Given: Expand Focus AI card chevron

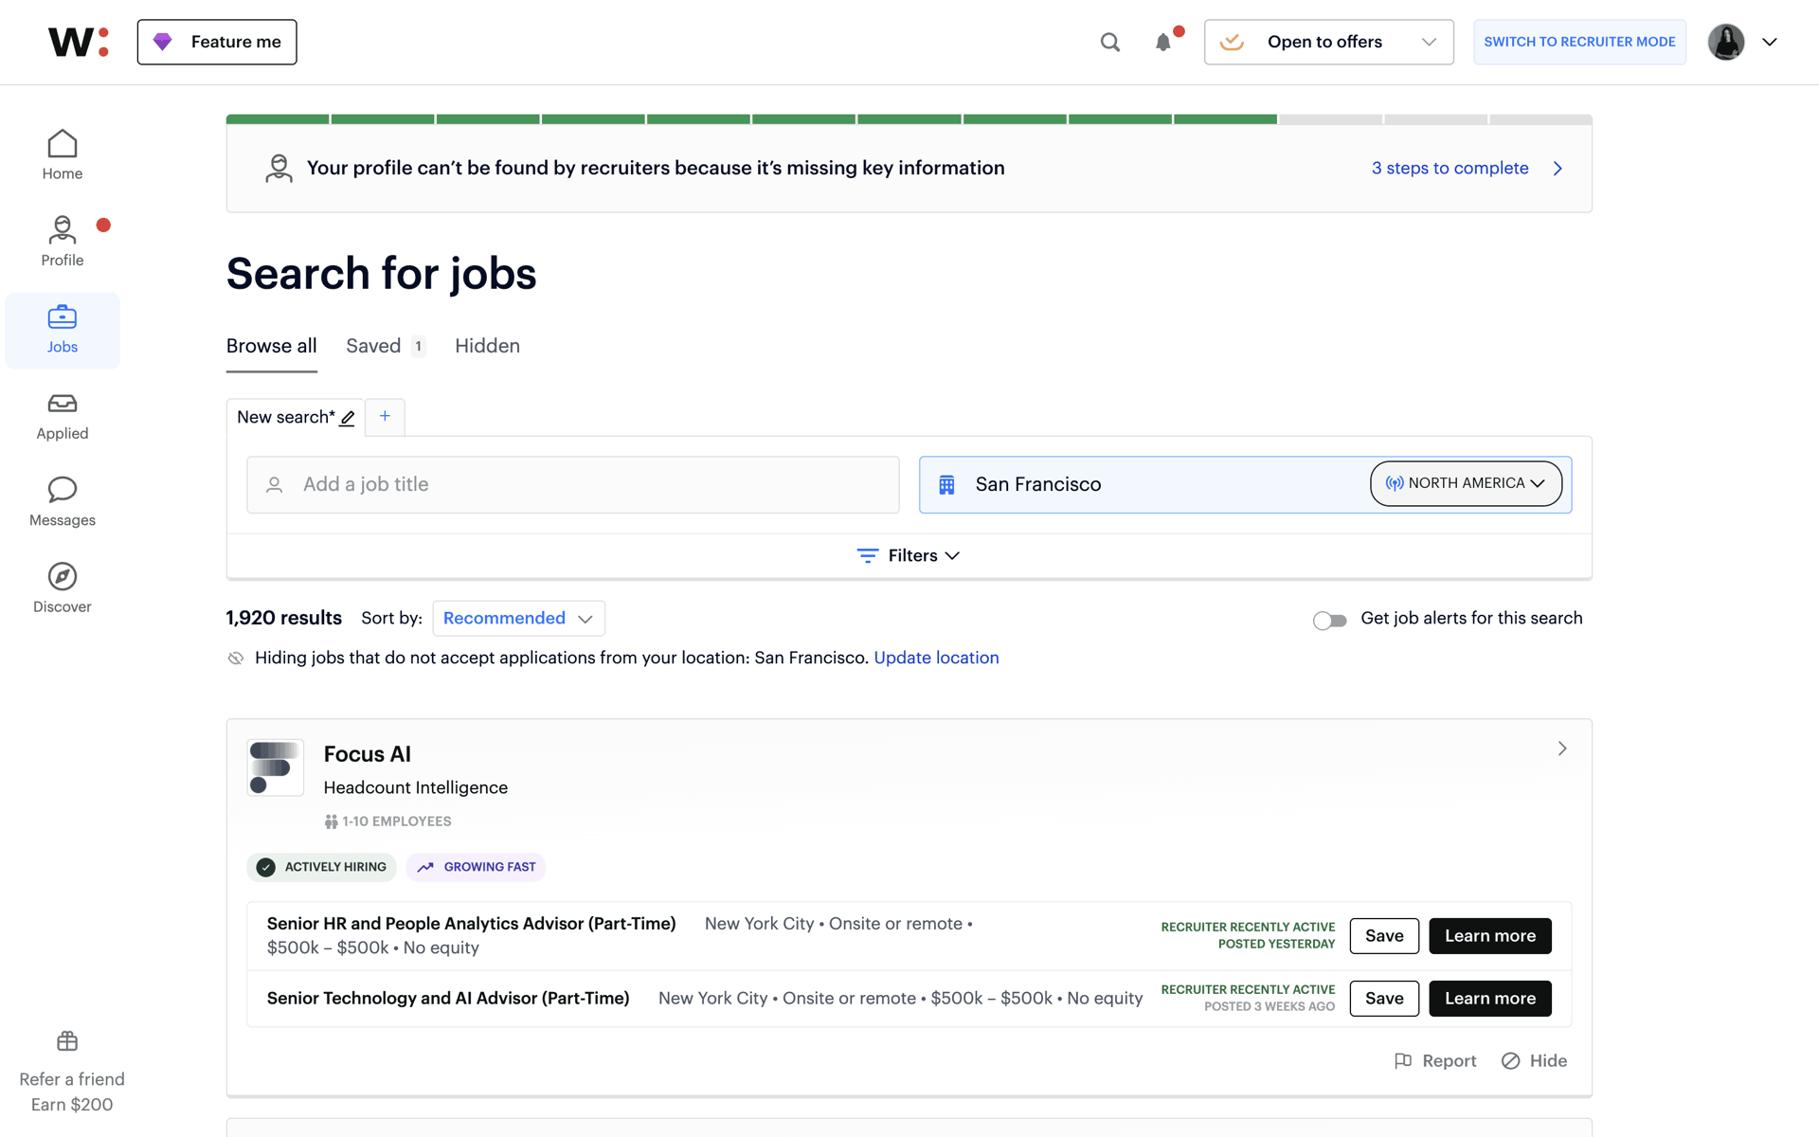Looking at the screenshot, I should click(1562, 749).
